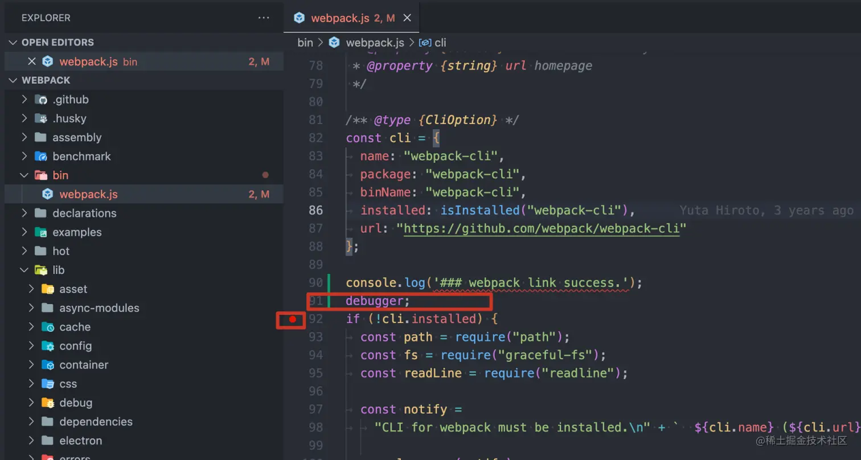The height and width of the screenshot is (460, 861).
Task: Click the config folder icon
Action: (48, 346)
